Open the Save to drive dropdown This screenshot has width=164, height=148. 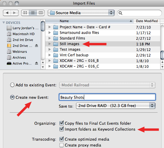pyautogui.click(x=116, y=106)
